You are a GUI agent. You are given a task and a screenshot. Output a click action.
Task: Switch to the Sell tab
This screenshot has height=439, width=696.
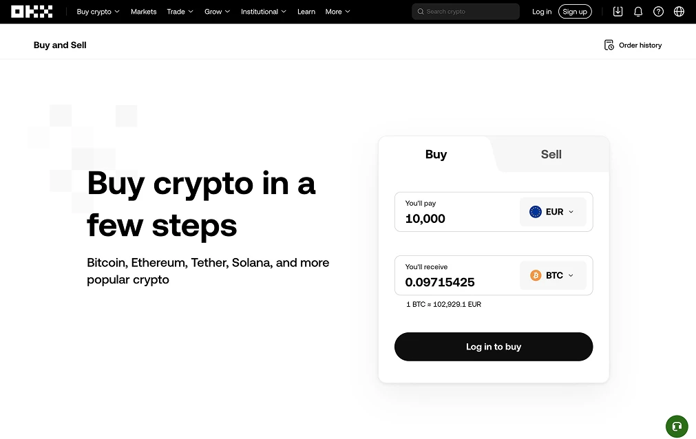pyautogui.click(x=551, y=155)
